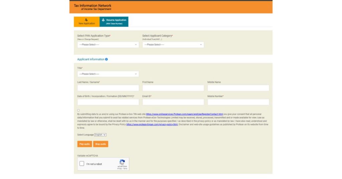This screenshot has width=342, height=179.
Task: Click the Last Name / Surname field
Action: [108, 88]
